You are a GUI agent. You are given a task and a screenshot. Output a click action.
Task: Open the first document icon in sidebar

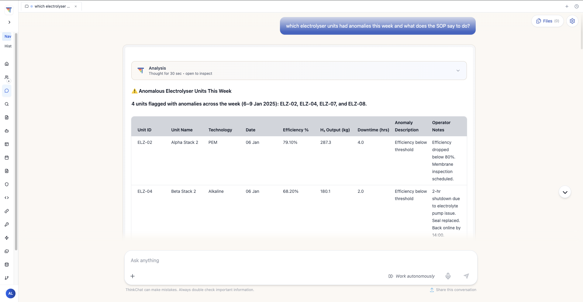7,117
